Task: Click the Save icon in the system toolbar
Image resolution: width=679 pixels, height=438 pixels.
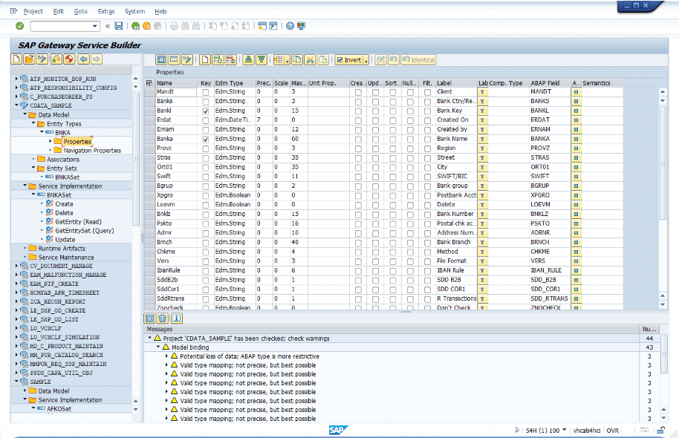Action: (119, 26)
